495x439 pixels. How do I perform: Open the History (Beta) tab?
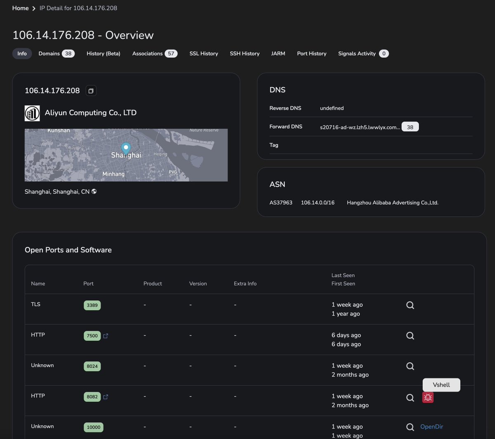104,54
